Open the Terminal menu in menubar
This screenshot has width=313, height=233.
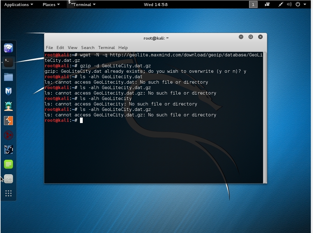click(106, 48)
